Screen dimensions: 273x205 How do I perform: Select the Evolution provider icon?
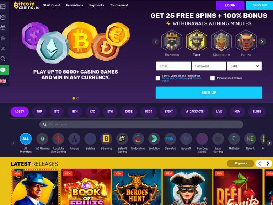[x=154, y=139]
